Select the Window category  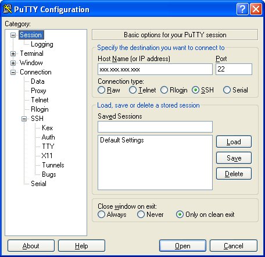click(x=31, y=63)
